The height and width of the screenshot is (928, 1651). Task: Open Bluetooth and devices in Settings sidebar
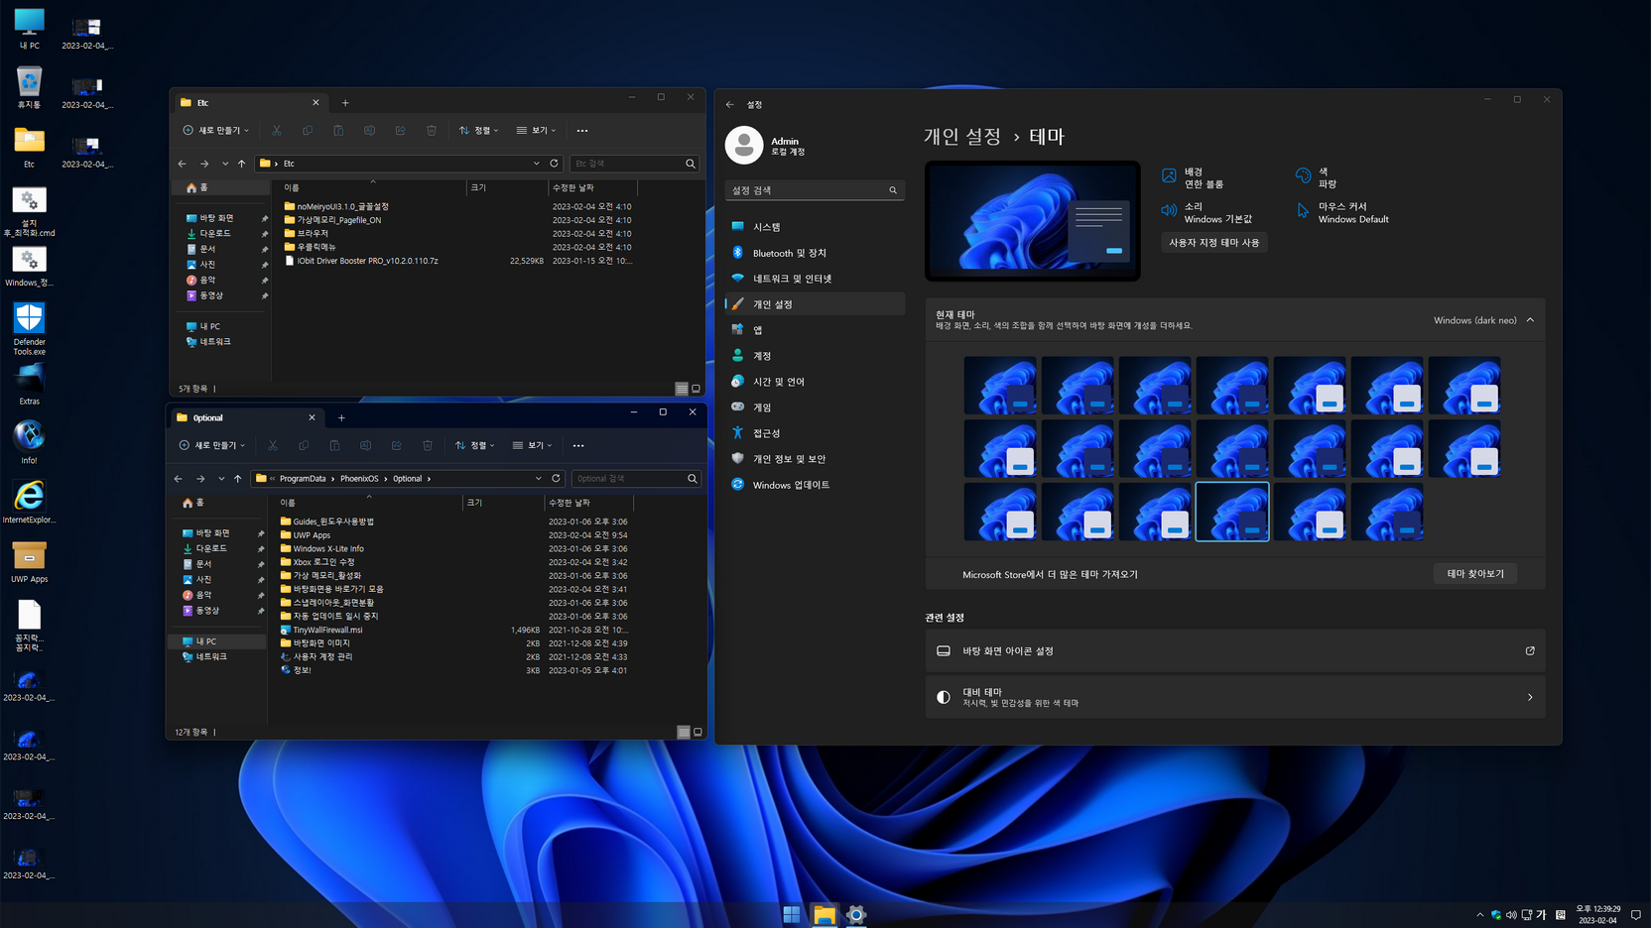pos(815,253)
